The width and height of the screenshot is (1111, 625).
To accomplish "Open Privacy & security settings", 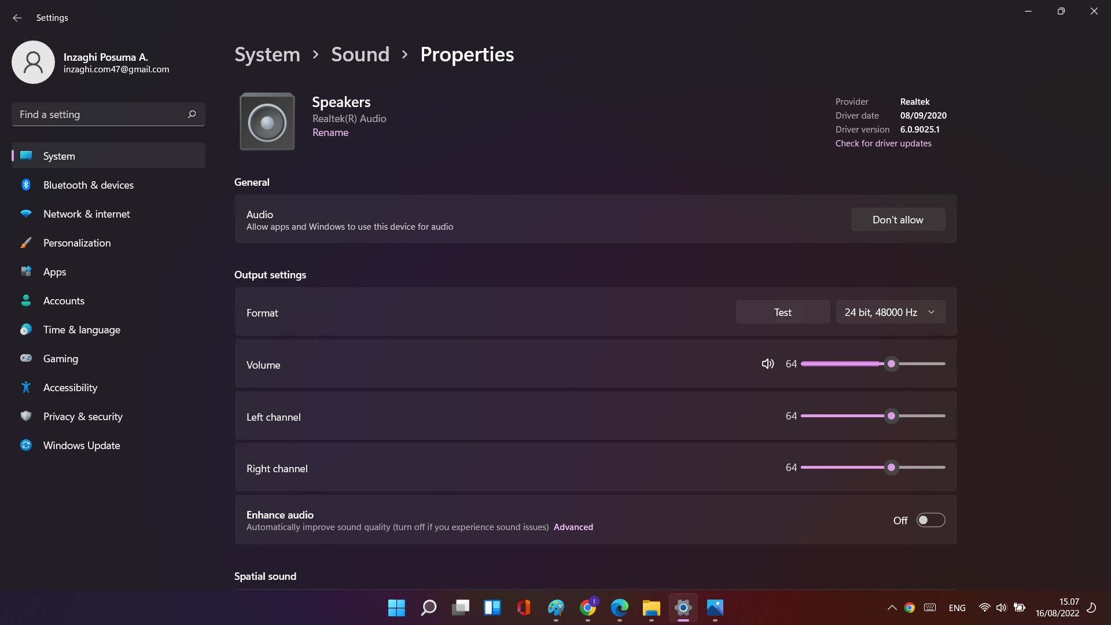I will click(108, 416).
